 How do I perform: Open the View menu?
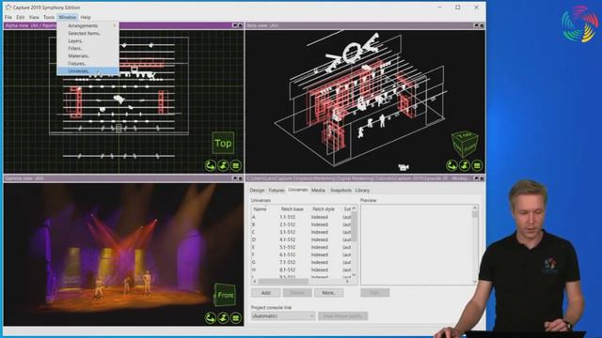tap(34, 17)
